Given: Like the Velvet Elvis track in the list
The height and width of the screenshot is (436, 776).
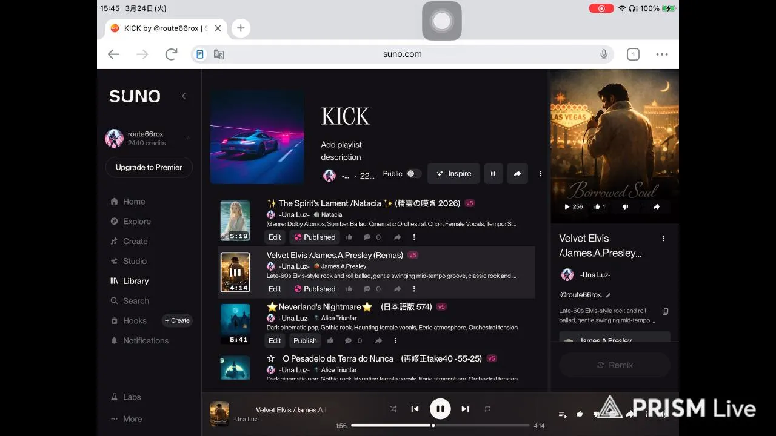Looking at the screenshot, I should 349,289.
